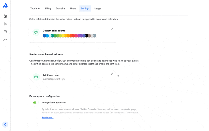Image resolution: width=209 pixels, height=131 pixels.
Task: Follow the Read more link
Action: (x=48, y=117)
